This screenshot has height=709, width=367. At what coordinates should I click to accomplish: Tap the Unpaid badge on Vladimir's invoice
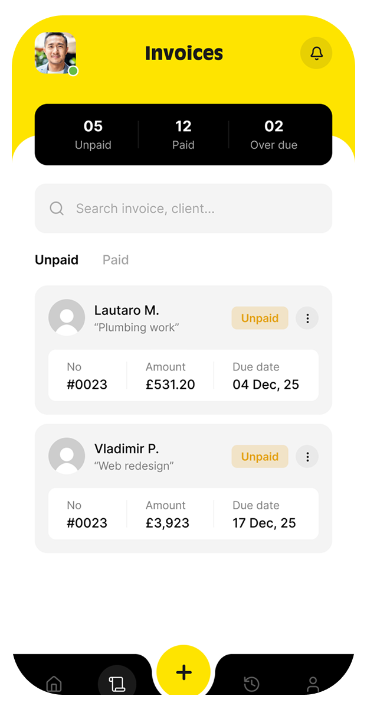(260, 457)
